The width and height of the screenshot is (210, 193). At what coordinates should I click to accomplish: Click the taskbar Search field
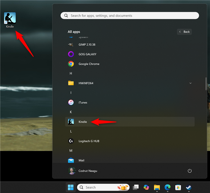coord(103,187)
